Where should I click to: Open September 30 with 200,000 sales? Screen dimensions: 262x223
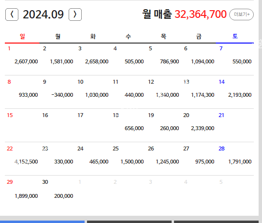click(x=58, y=192)
